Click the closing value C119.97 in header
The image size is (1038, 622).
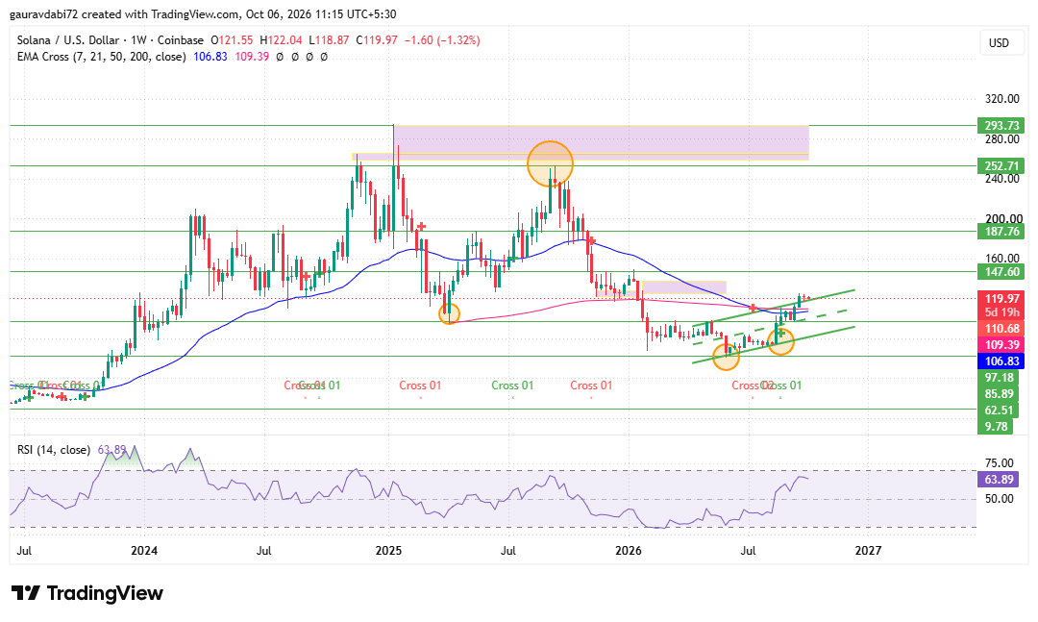(377, 40)
